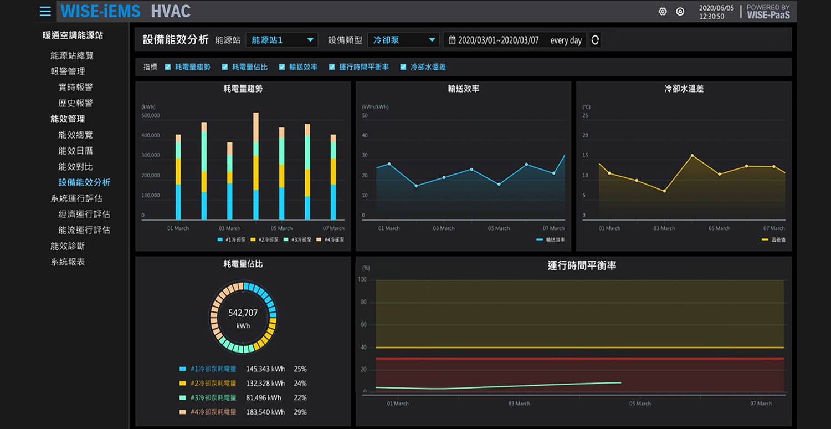Select 能流運行評估 sidebar item
Screen dimensions: 831x429
(x=84, y=230)
